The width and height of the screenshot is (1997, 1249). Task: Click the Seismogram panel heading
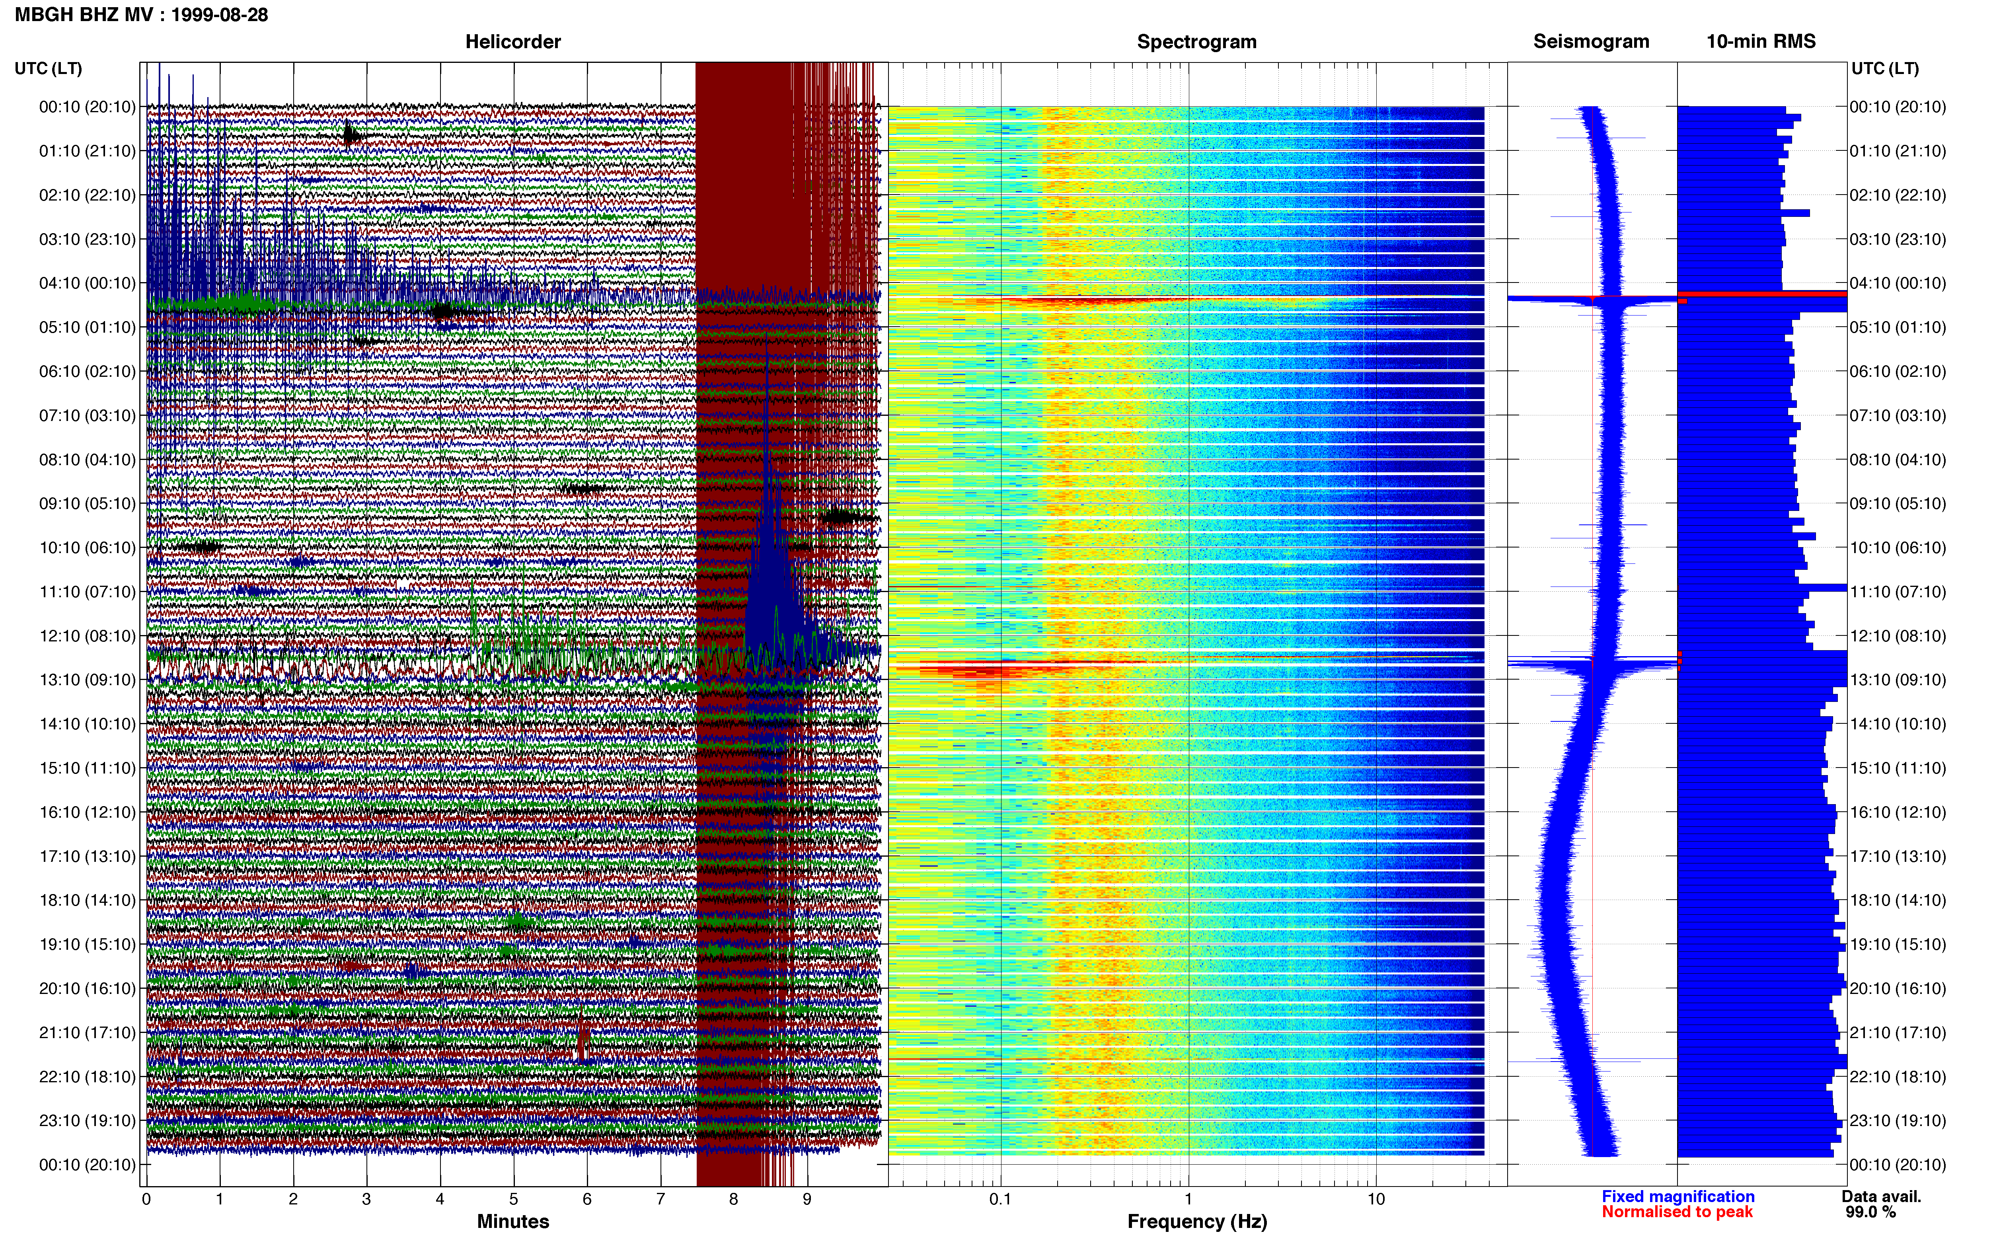[1591, 41]
